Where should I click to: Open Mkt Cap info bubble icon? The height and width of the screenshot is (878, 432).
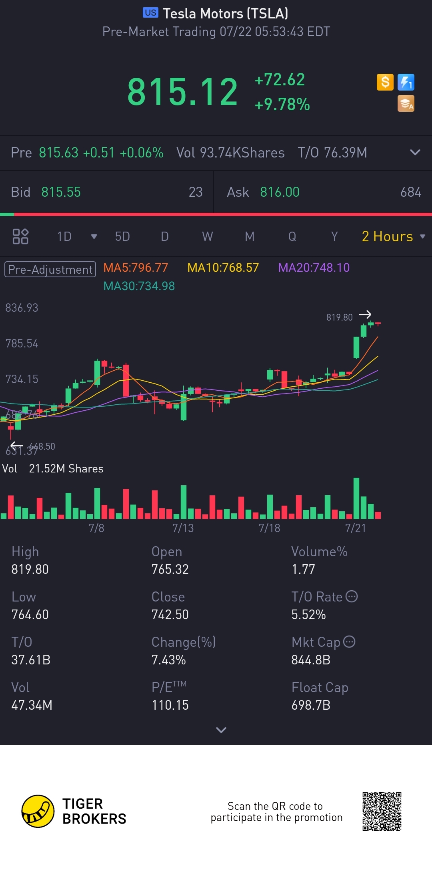[349, 642]
